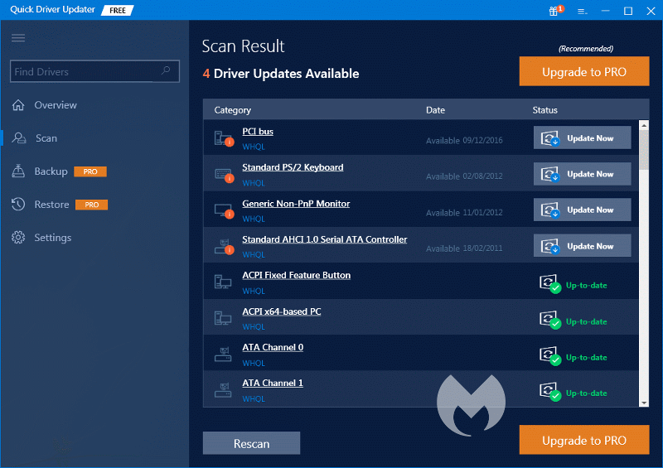Click the ACPI x64-based PC device icon
This screenshot has height=468, width=663.
[x=222, y=318]
